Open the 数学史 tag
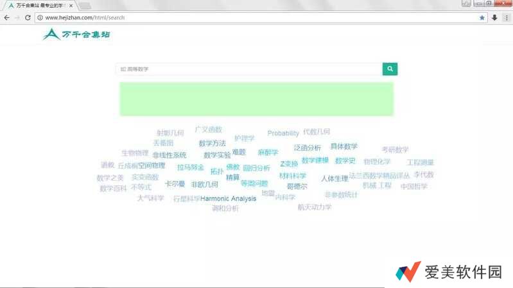The width and height of the screenshot is (513, 288). (x=345, y=160)
